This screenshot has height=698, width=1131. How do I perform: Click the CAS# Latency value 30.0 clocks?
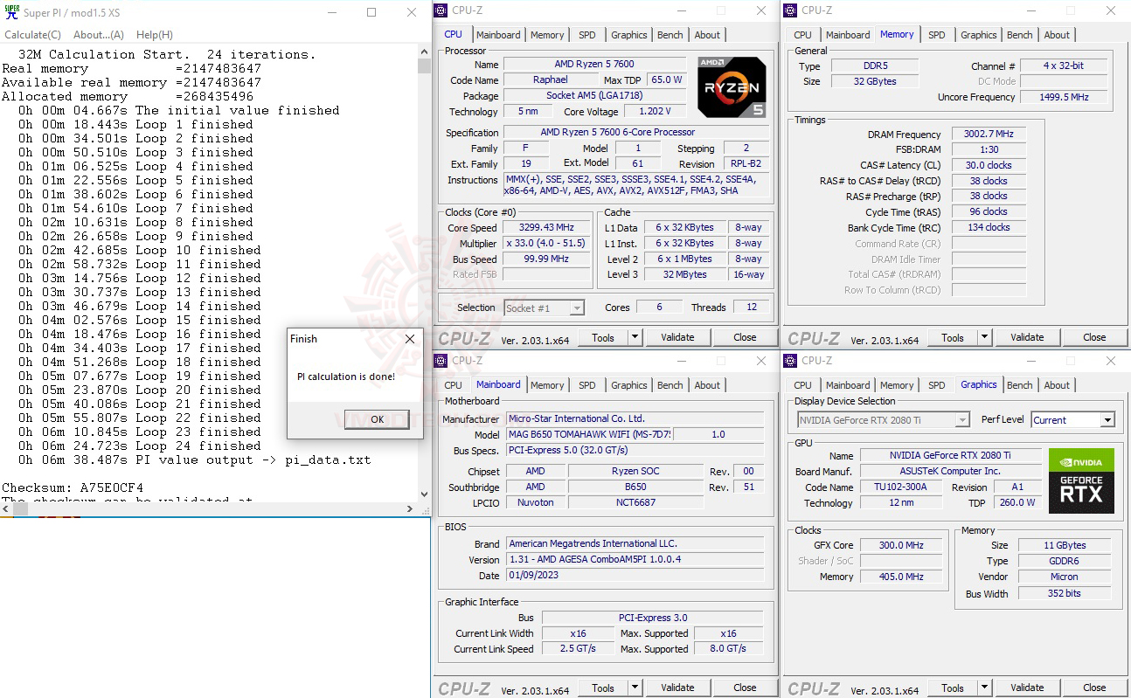pyautogui.click(x=988, y=165)
